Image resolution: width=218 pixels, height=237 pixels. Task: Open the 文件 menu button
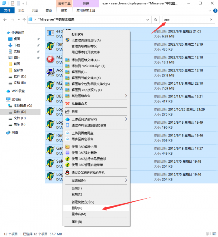click(x=7, y=10)
